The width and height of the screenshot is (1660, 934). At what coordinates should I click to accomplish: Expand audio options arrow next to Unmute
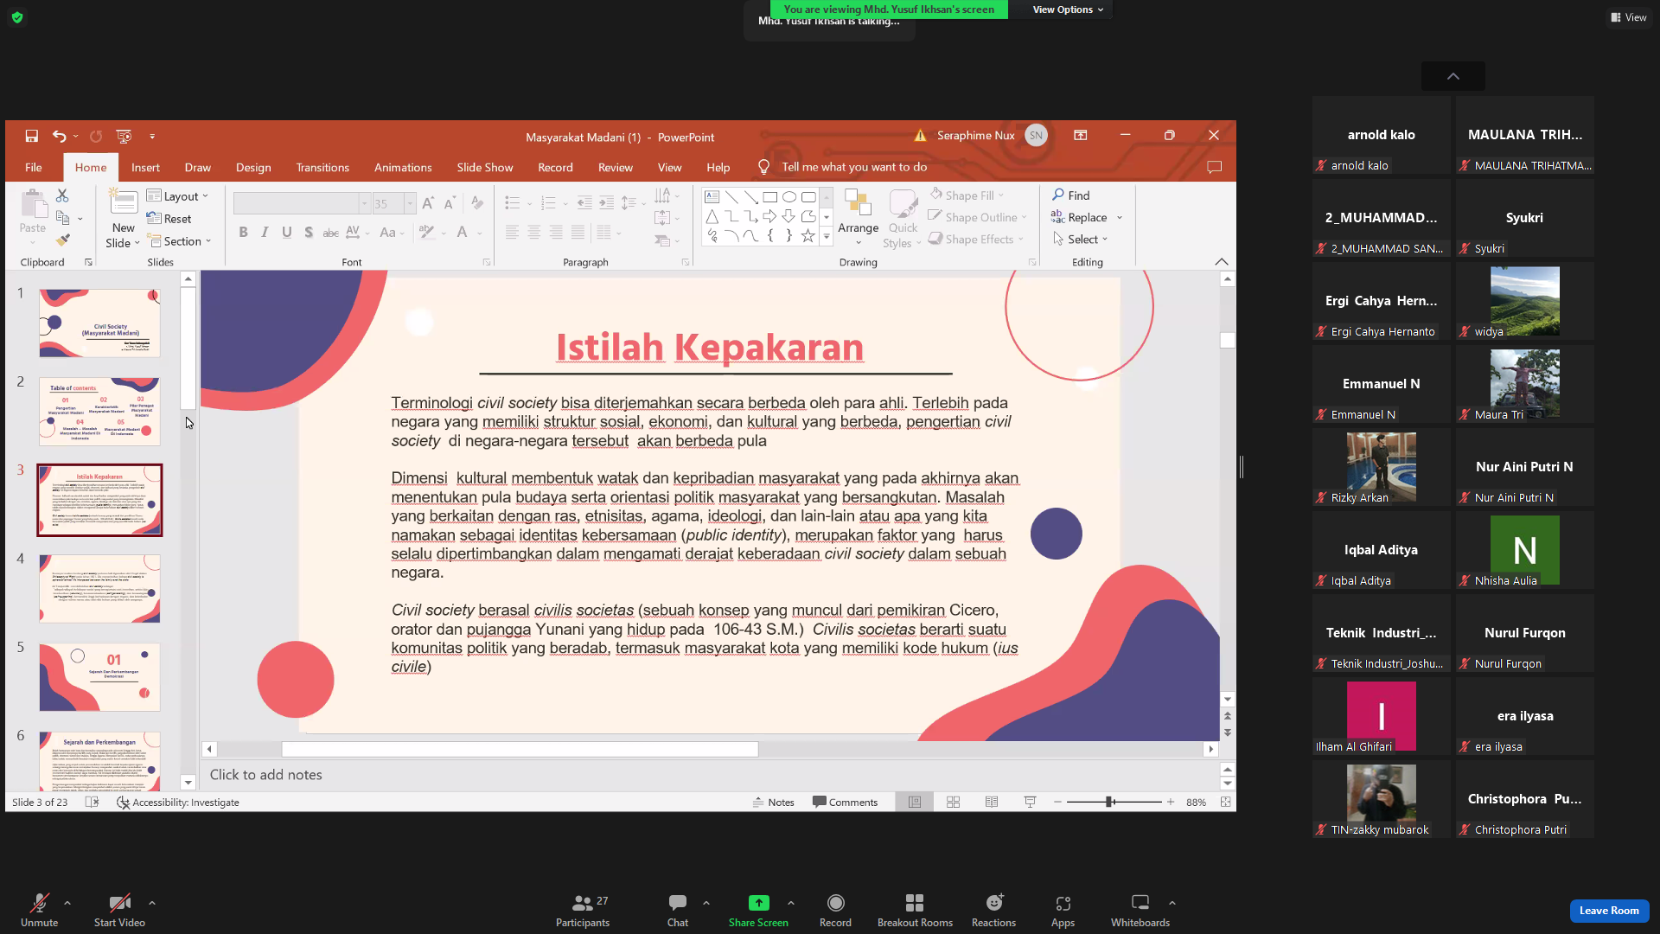67,903
